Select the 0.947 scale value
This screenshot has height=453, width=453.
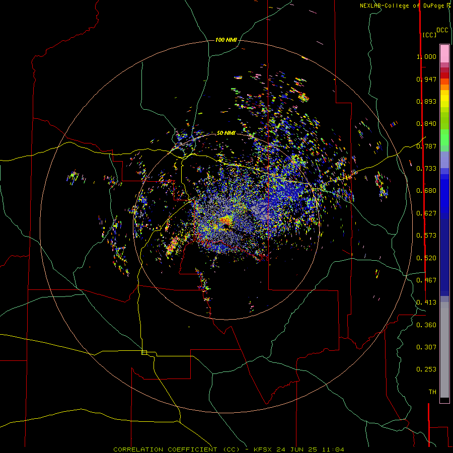pos(426,79)
